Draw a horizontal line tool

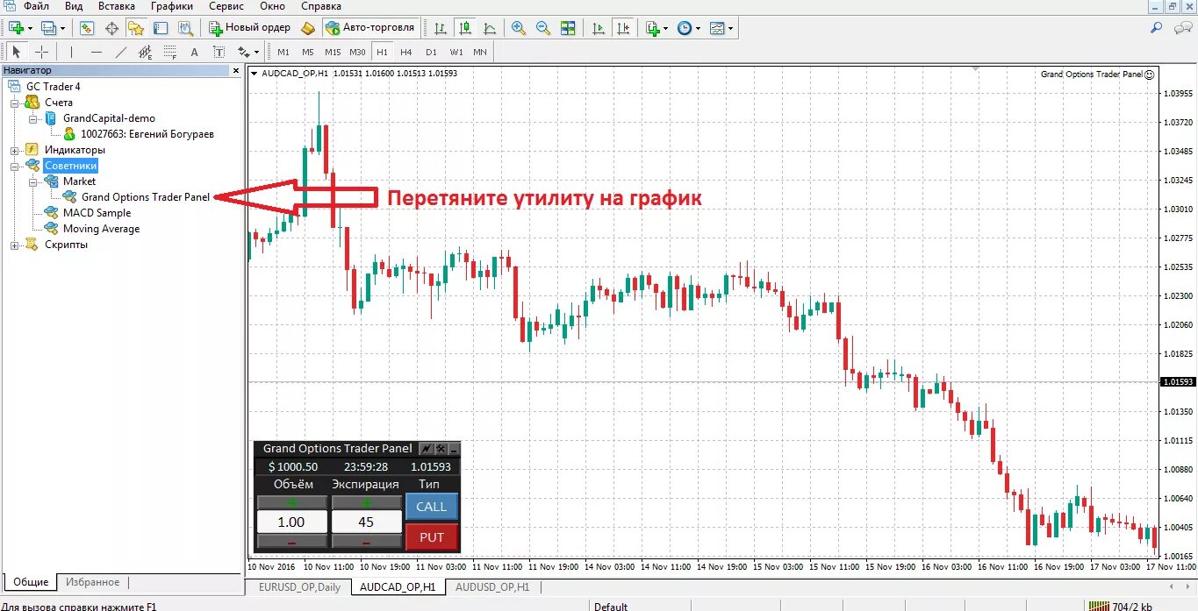(x=97, y=52)
